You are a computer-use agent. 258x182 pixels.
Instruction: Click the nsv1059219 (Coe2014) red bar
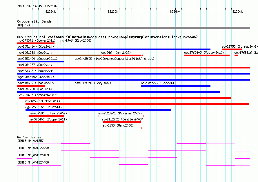coord(137,104)
